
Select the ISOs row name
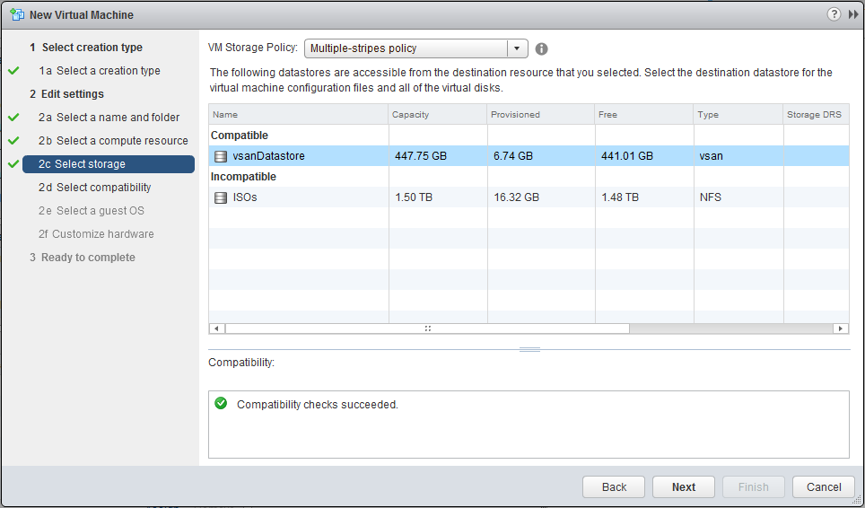tap(245, 197)
